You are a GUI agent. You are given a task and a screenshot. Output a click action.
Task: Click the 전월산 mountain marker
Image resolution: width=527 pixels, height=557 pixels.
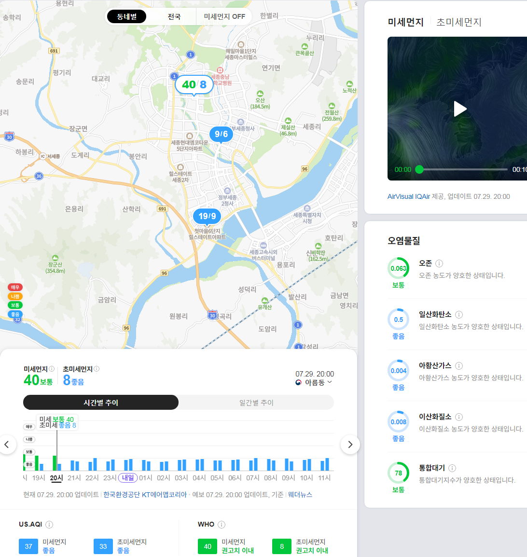tap(332, 106)
